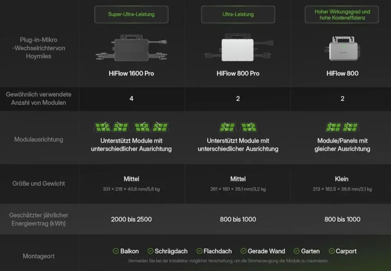Select the Super-Ultra-Leistung badge
The image size is (391, 271).
132,15
